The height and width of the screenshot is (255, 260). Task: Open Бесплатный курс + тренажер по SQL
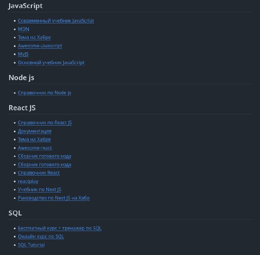point(60,228)
